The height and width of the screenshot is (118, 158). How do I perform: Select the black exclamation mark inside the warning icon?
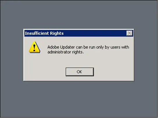click(34, 48)
